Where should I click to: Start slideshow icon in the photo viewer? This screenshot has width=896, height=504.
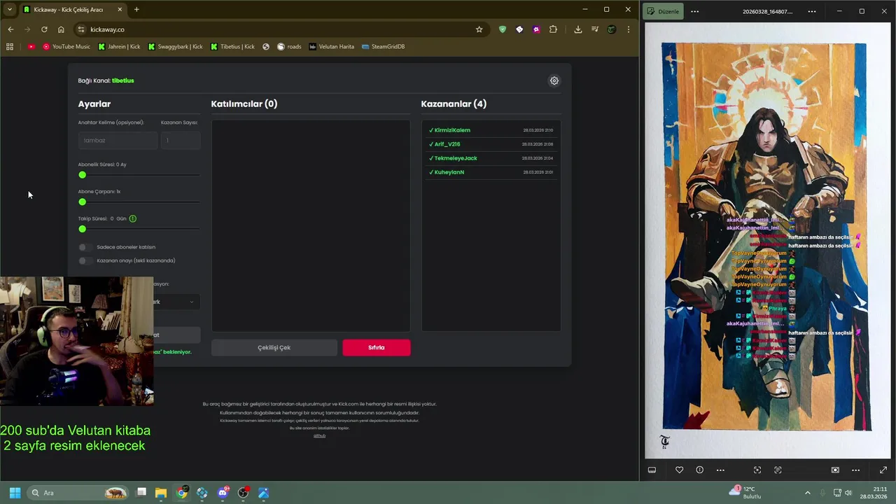(x=835, y=470)
